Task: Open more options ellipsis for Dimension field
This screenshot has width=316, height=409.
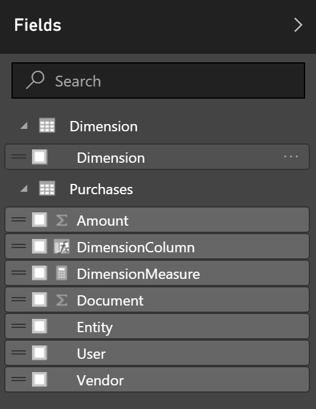Action: (x=291, y=157)
